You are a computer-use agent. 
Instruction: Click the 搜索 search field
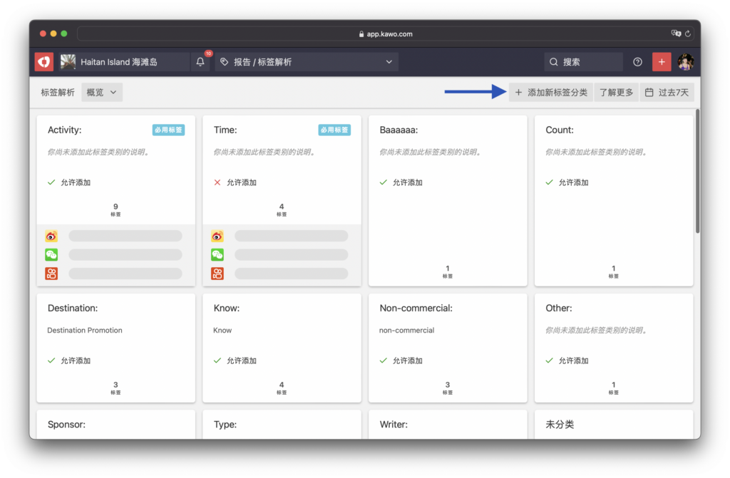[x=583, y=62]
